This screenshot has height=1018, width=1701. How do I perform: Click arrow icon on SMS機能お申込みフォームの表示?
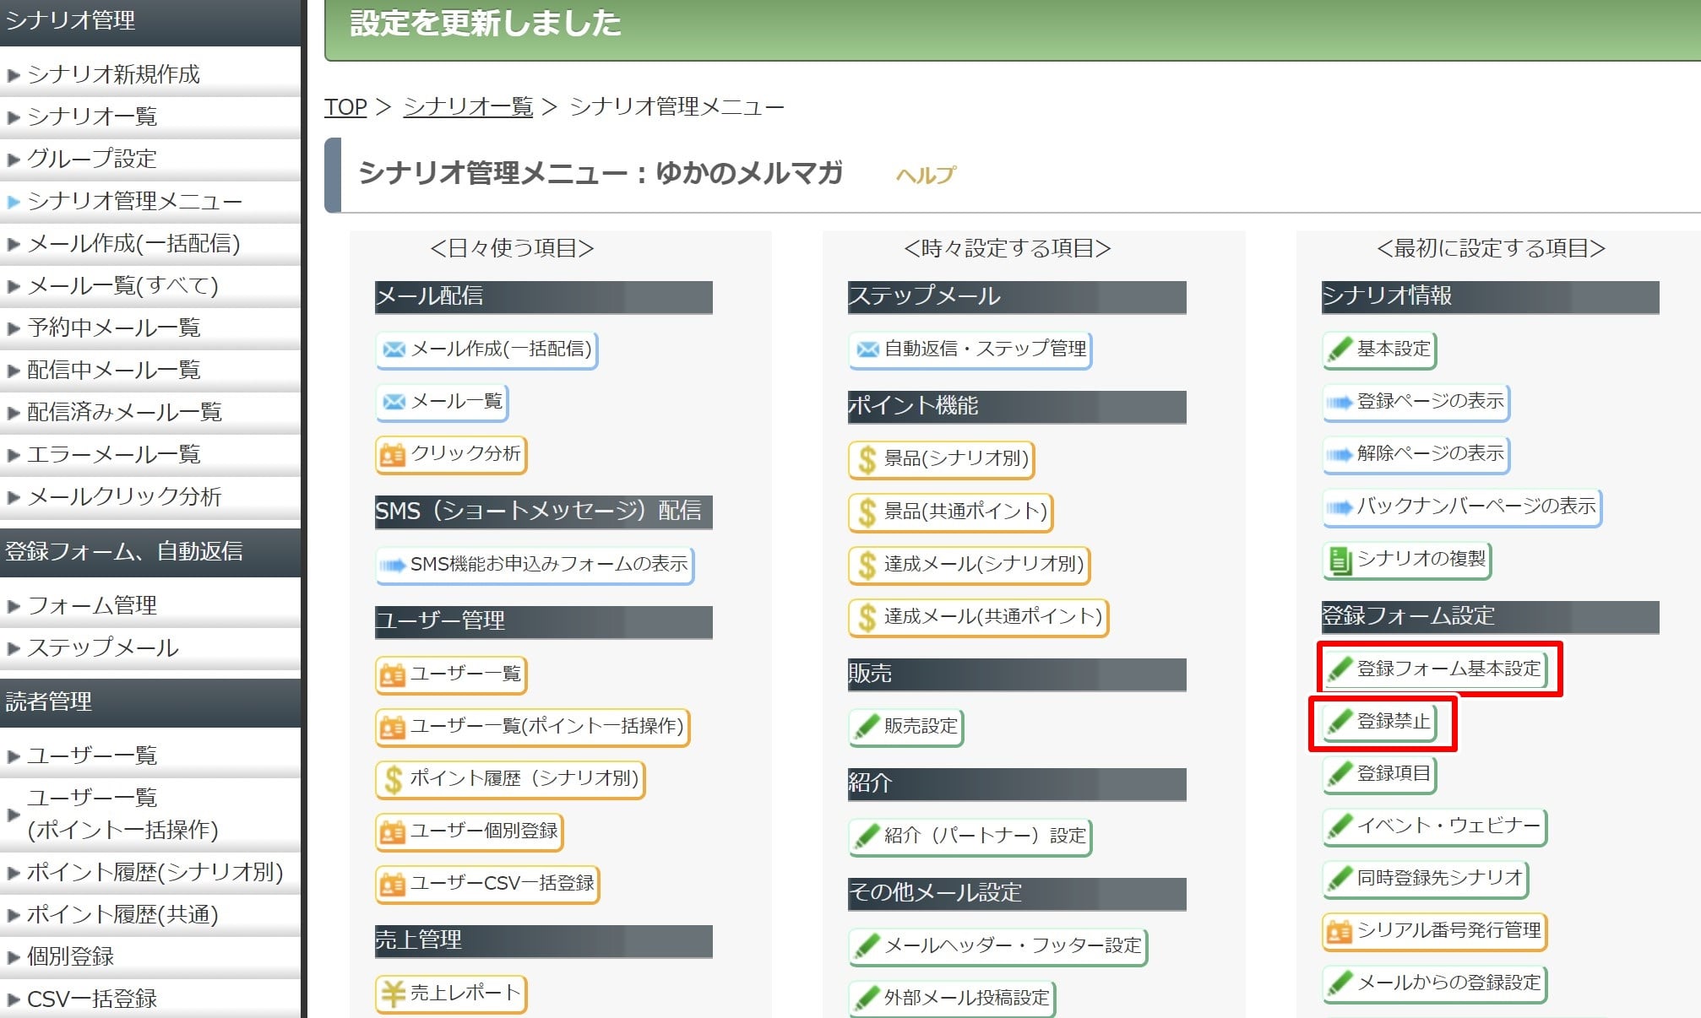[393, 566]
